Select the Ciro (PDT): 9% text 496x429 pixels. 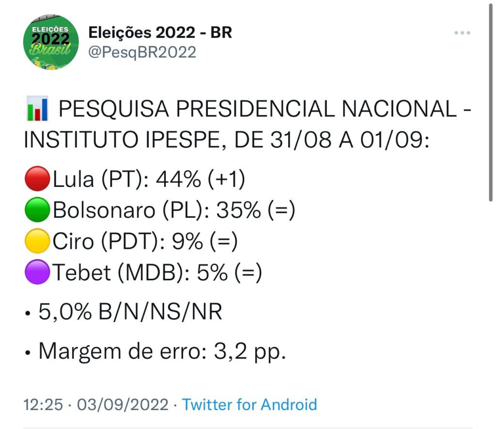(145, 242)
